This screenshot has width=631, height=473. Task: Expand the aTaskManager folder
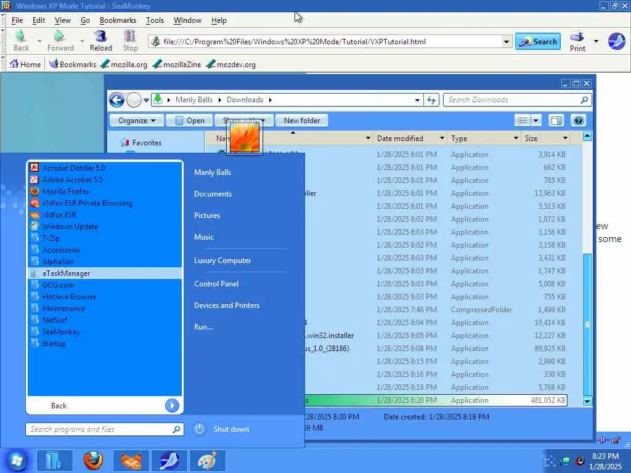coord(105,273)
